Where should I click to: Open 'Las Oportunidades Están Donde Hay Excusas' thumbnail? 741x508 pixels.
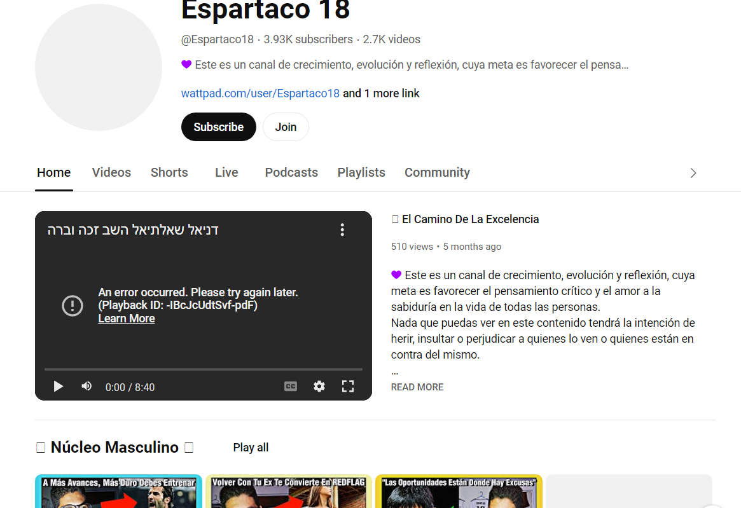(459, 491)
